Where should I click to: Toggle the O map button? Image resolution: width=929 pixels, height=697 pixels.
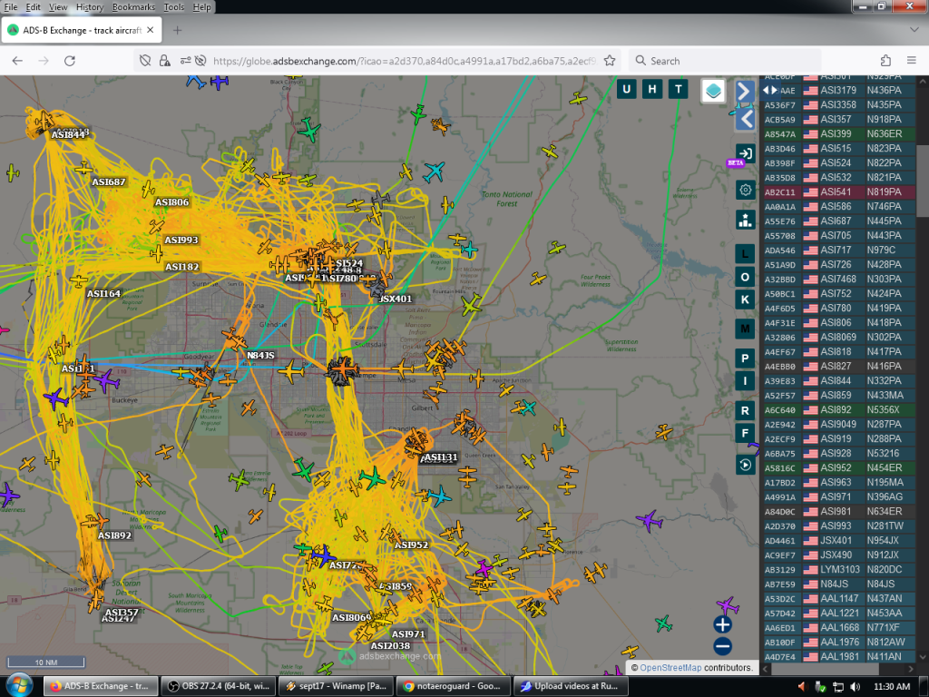(x=745, y=277)
